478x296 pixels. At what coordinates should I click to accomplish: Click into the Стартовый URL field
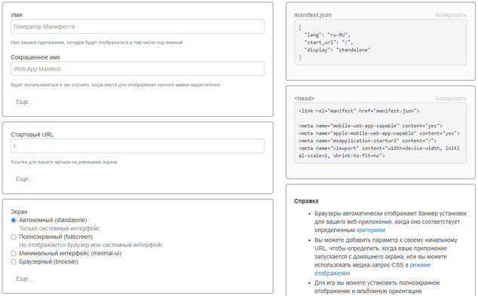click(x=137, y=146)
